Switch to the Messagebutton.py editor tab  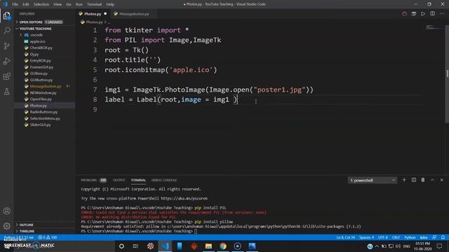point(134,14)
